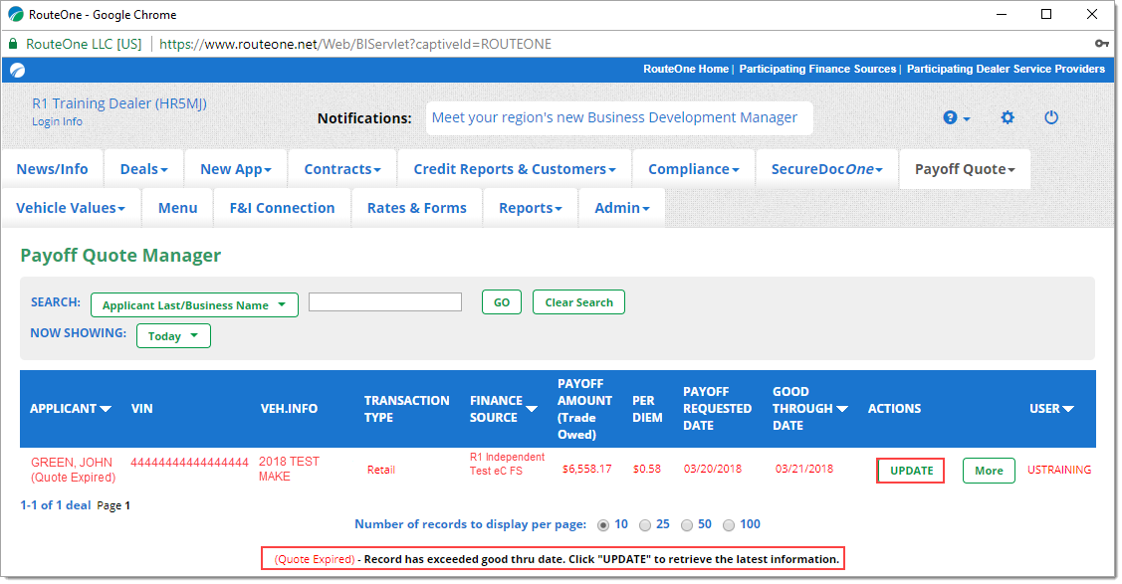Viewport: 1122px width, 584px height.
Task: Click the secure padlock icon in address bar
Action: (x=13, y=45)
